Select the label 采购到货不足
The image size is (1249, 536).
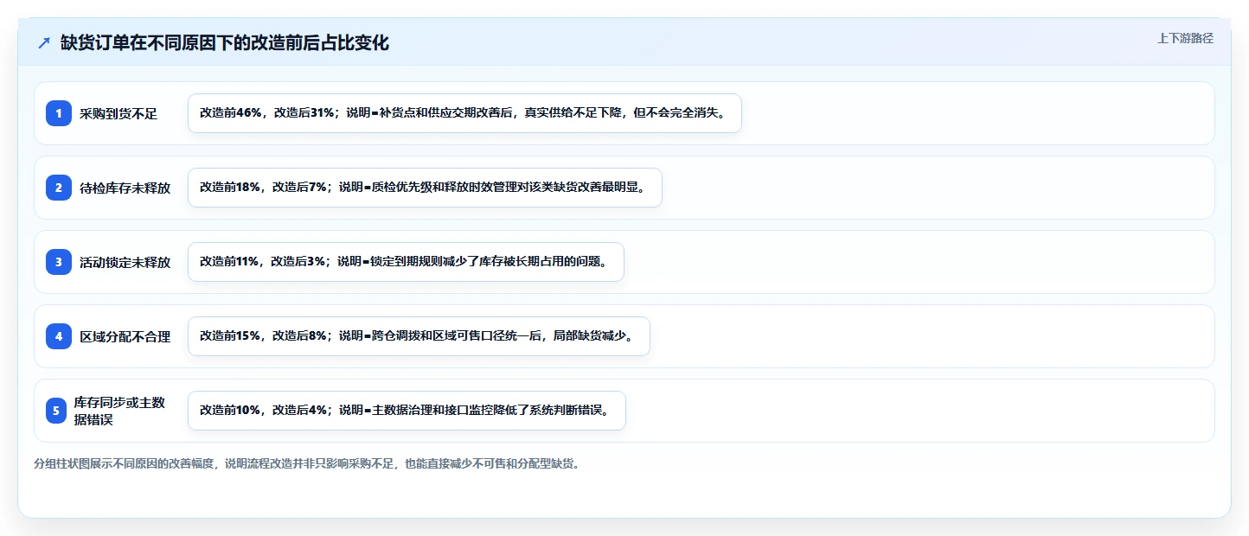click(118, 113)
